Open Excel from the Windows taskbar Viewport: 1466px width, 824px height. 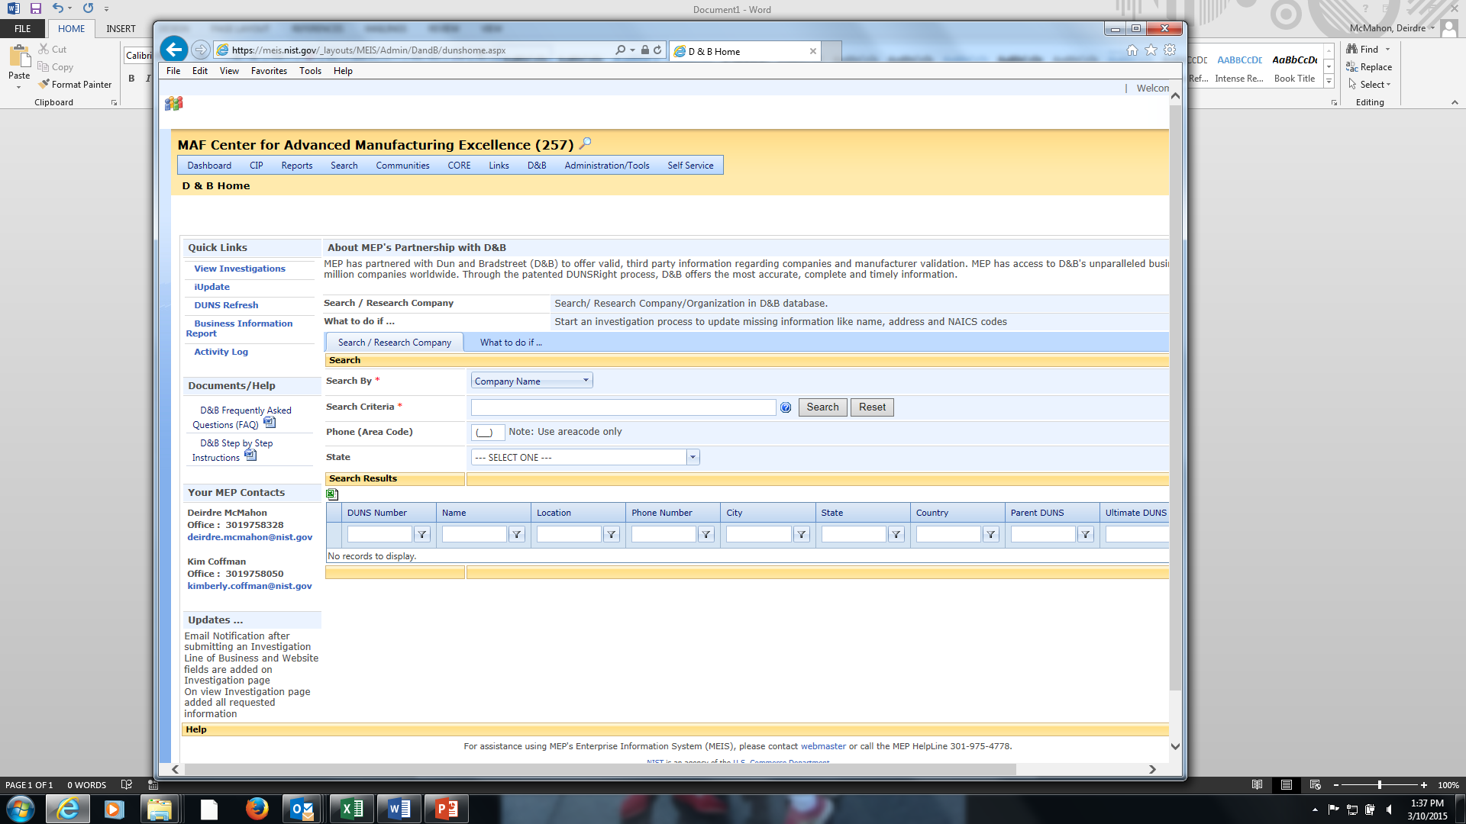[351, 809]
